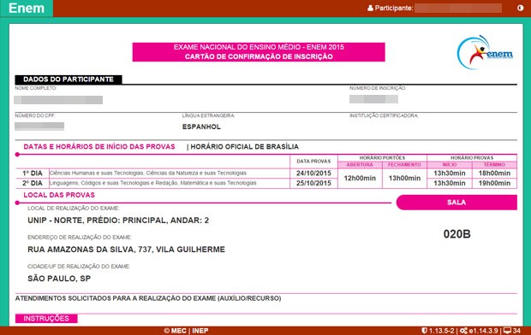531x335 pixels.
Task: Click the enem colorful logo image
Action: point(485,52)
